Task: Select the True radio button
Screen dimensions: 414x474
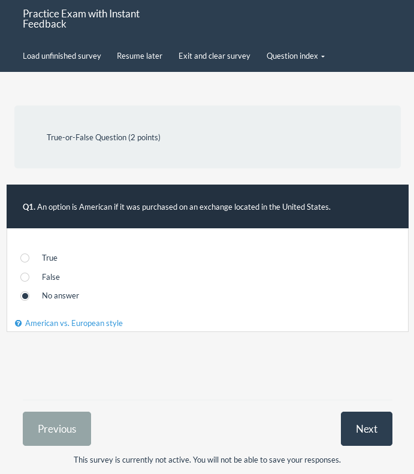Action: pyautogui.click(x=25, y=258)
